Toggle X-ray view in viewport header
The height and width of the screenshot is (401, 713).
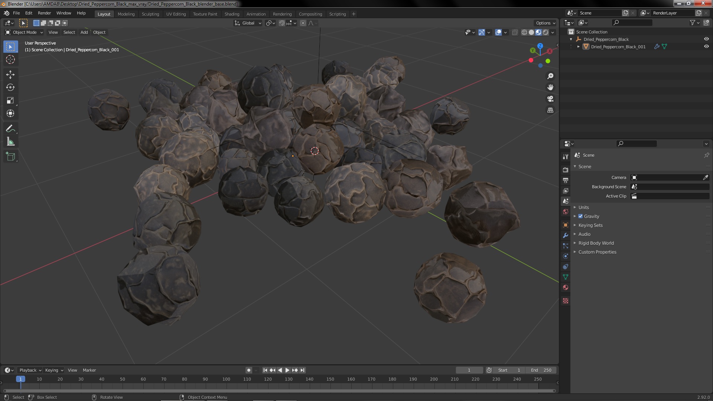515,32
